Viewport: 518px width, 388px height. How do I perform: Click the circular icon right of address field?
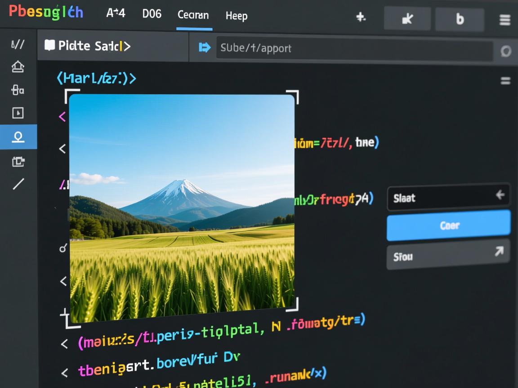506,51
